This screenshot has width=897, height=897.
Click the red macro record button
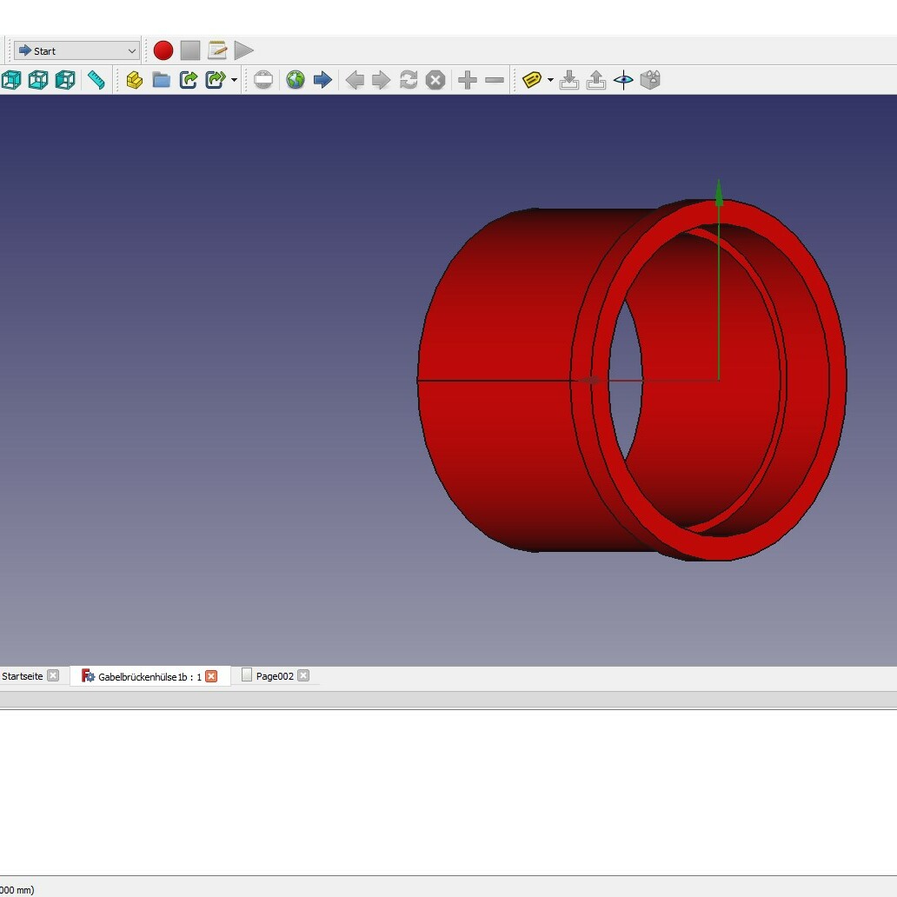click(163, 50)
